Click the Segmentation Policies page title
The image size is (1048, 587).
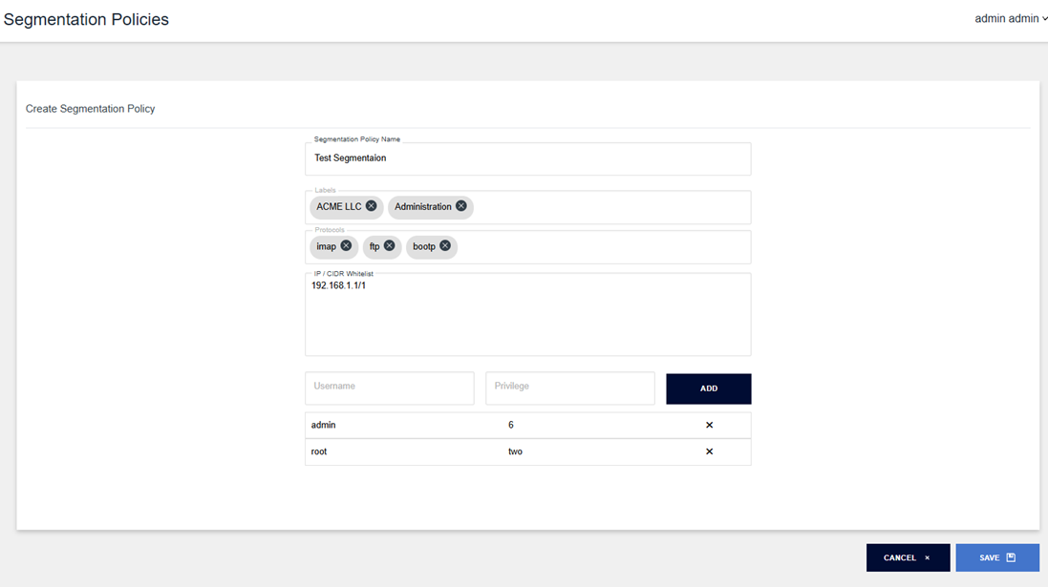tap(86, 20)
